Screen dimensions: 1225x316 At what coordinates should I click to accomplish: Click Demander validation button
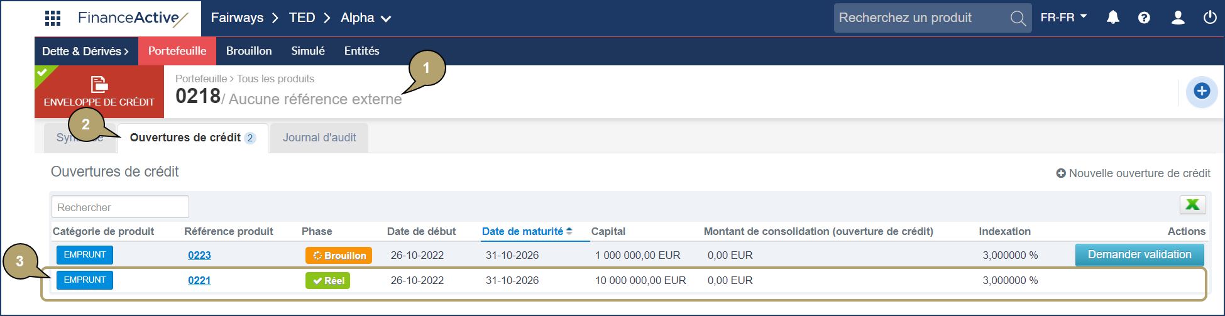(1139, 254)
